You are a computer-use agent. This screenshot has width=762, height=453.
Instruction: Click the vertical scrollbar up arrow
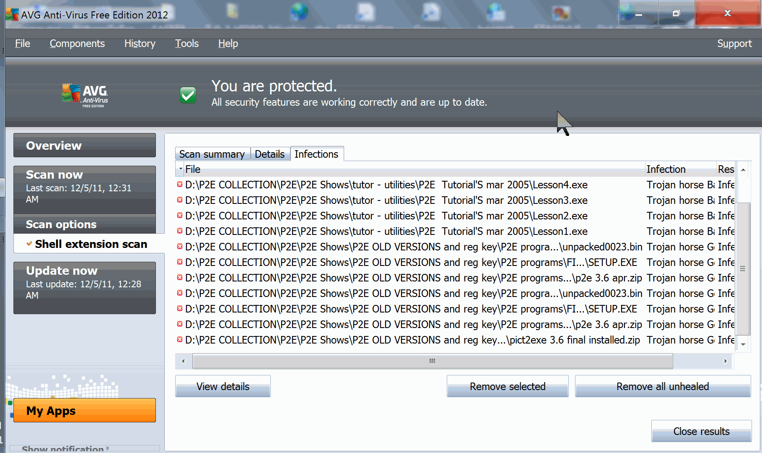743,170
